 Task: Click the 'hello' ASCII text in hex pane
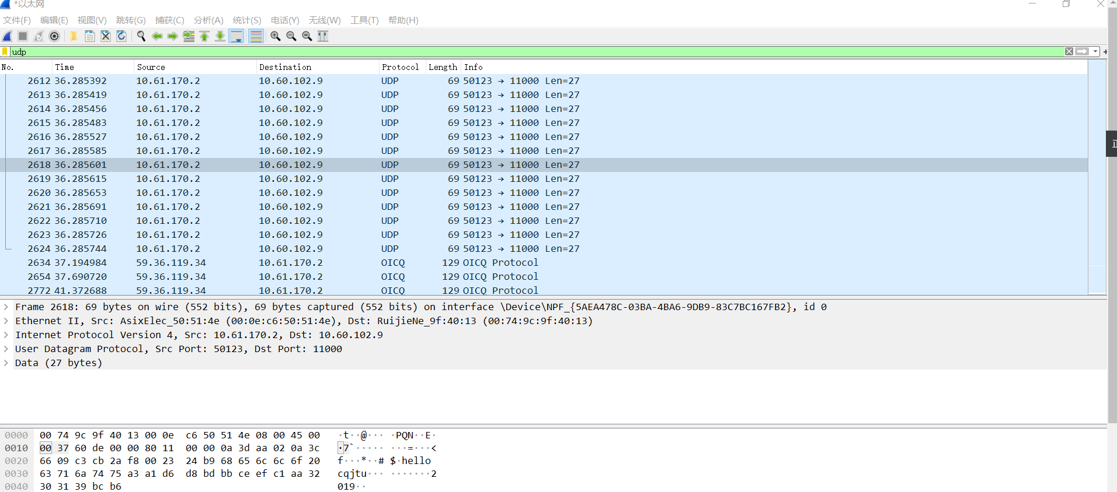pos(416,461)
